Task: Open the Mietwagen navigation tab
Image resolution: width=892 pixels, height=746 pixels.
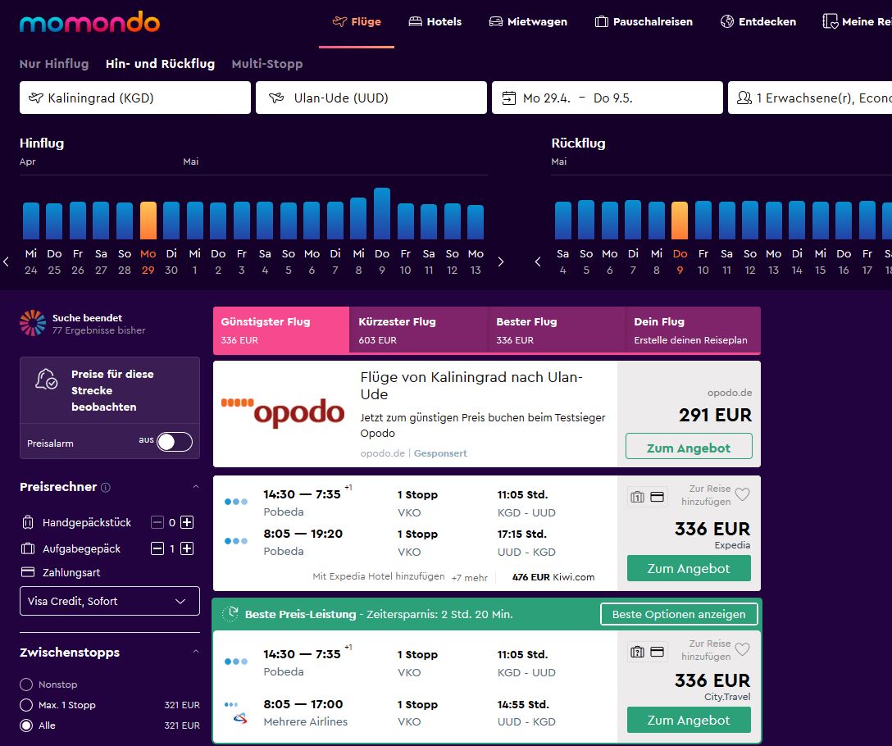Action: [528, 21]
